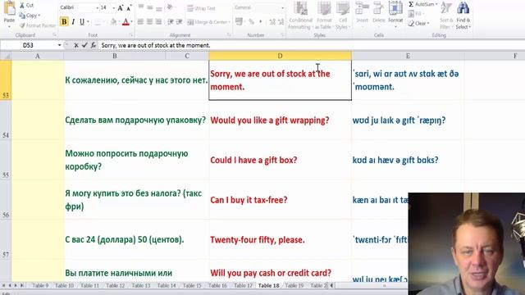The width and height of the screenshot is (525, 295).
Task: Select row 54 header
Action: 6,120
